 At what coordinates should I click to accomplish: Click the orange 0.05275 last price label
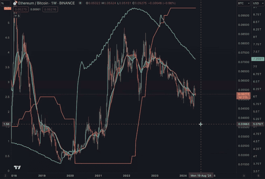coord(243,96)
